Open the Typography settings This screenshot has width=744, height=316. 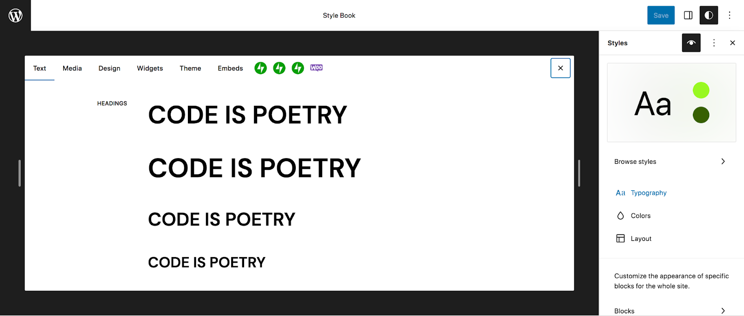pos(648,193)
